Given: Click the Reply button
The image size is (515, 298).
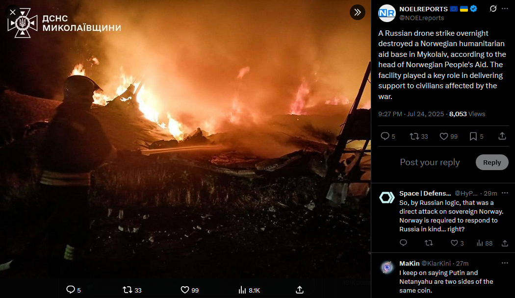Looking at the screenshot, I should coord(491,162).
